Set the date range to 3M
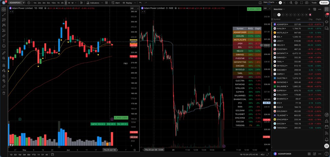This screenshot has width=330, height=157. tap(24, 155)
